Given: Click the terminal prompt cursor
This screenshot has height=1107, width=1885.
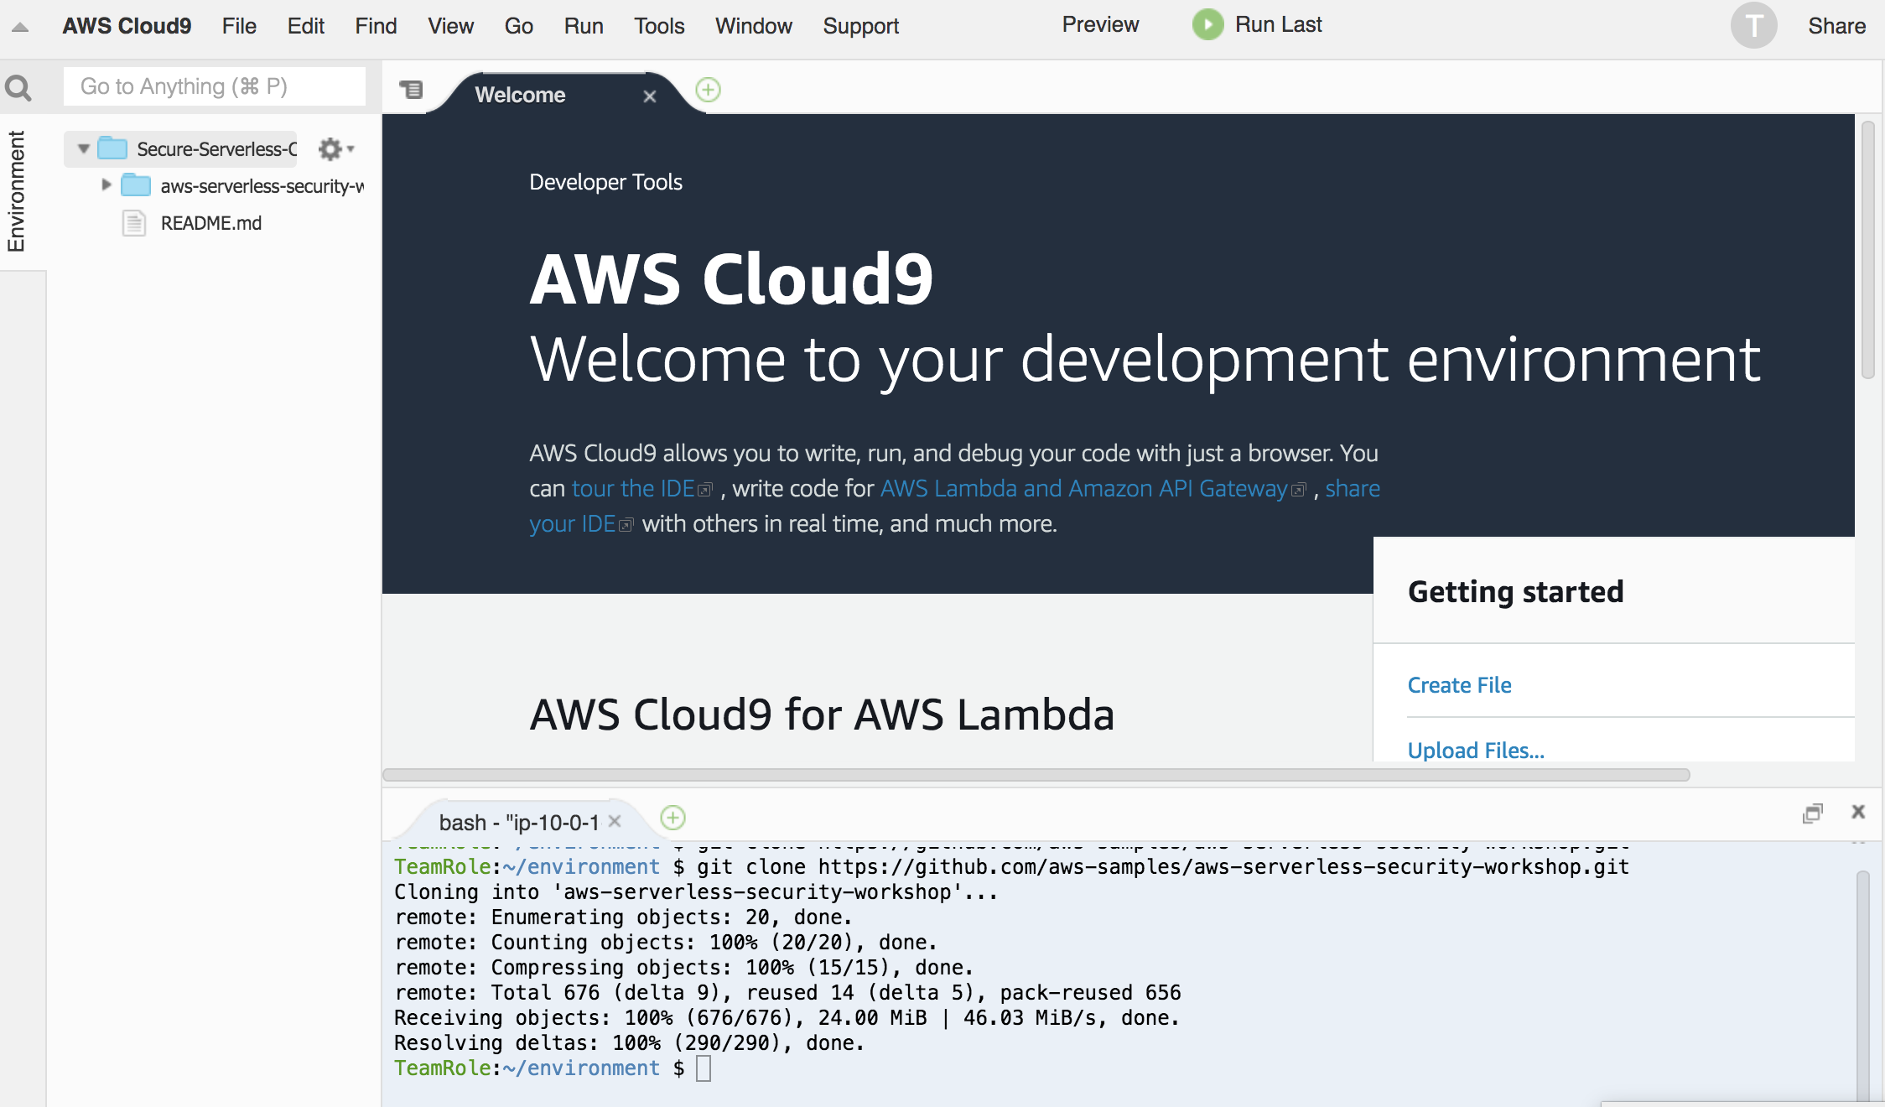Looking at the screenshot, I should 704,1068.
